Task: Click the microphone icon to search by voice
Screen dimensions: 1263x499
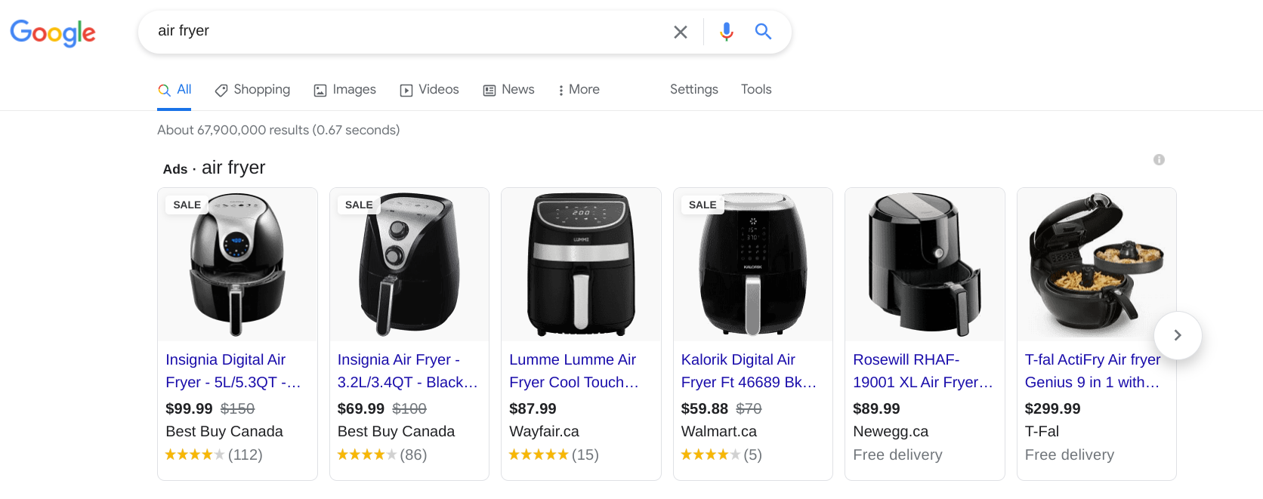Action: (726, 32)
